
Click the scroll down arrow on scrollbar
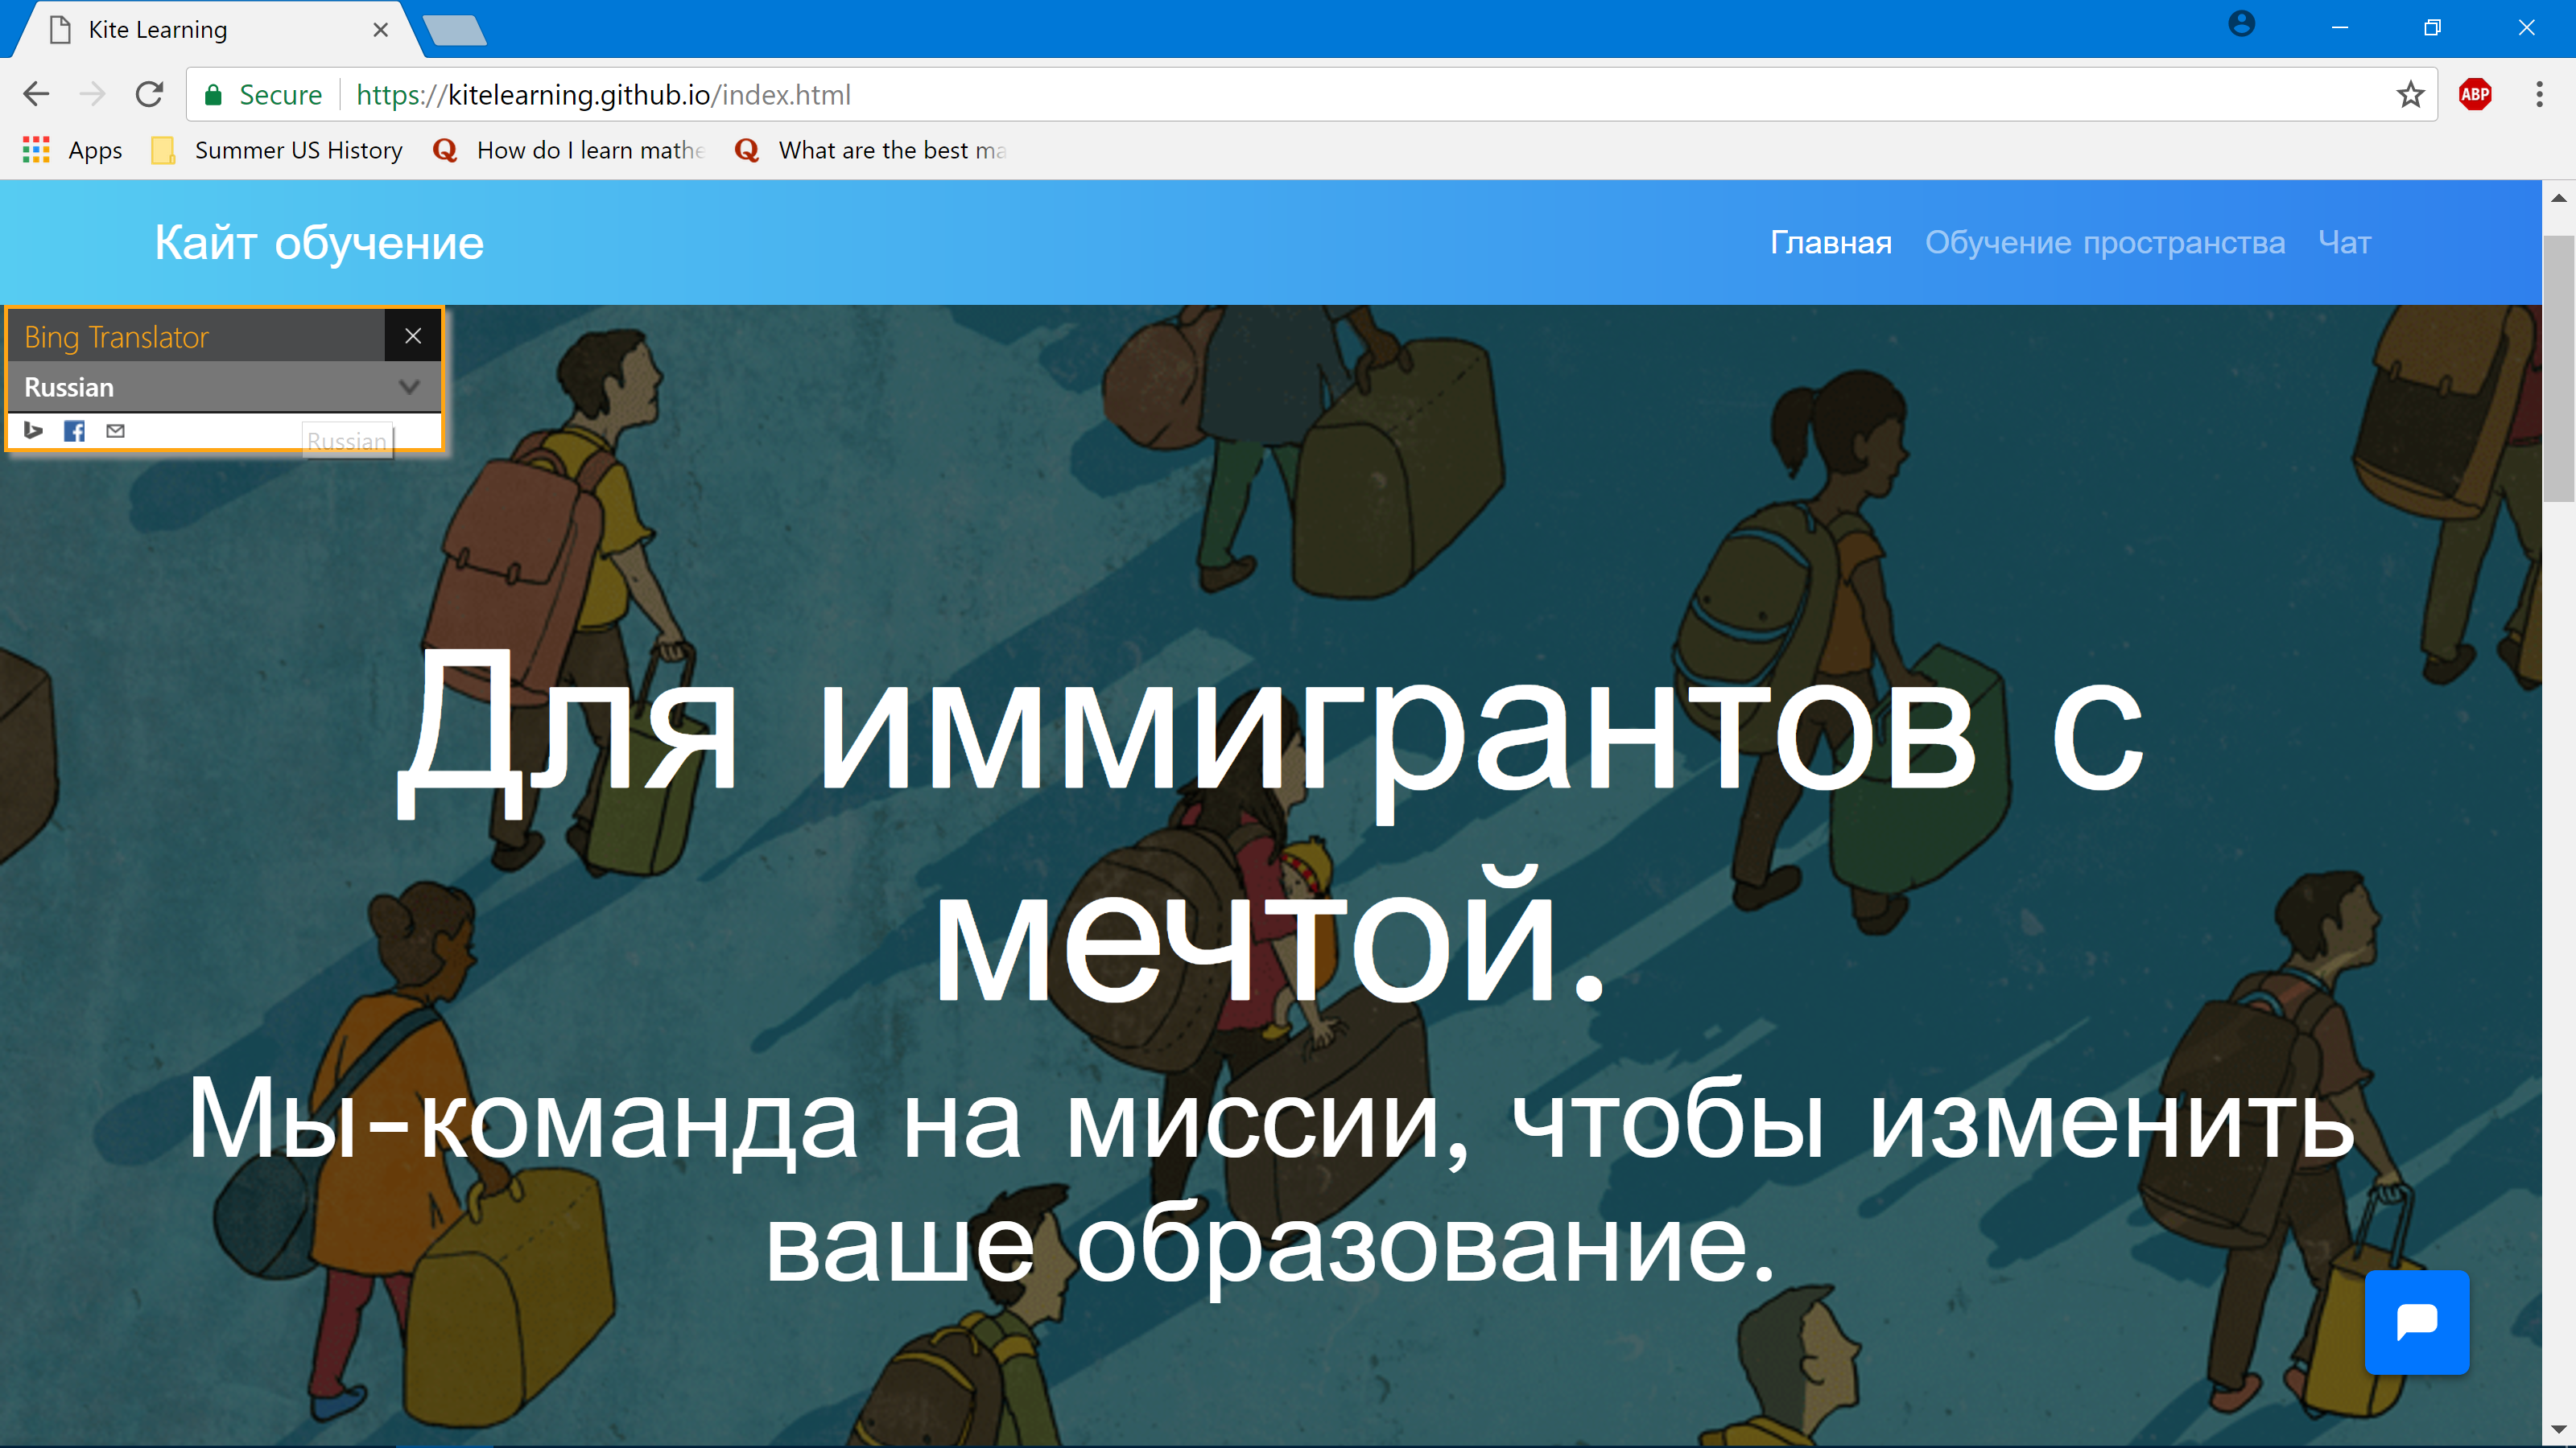point(2558,1430)
